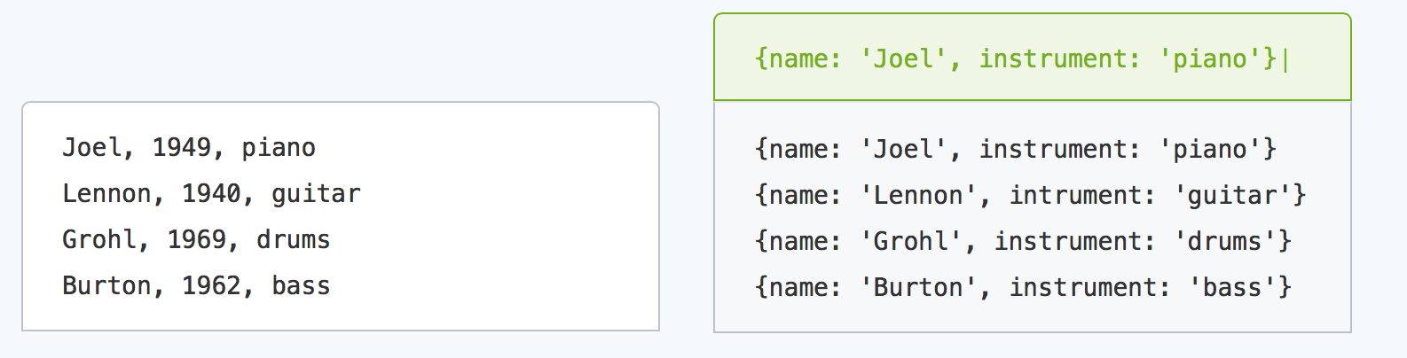The image size is (1407, 358).
Task: Click the word 'instrument' in green pattern
Action: click(1052, 58)
